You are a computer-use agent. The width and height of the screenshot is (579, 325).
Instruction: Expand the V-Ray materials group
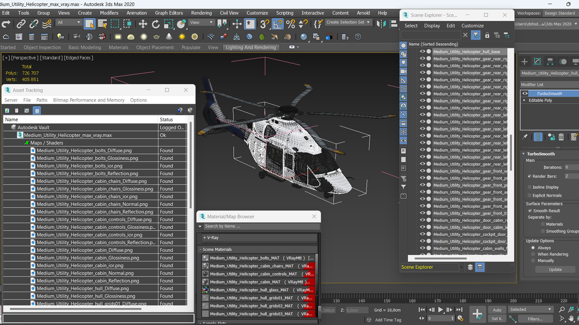tap(204, 238)
